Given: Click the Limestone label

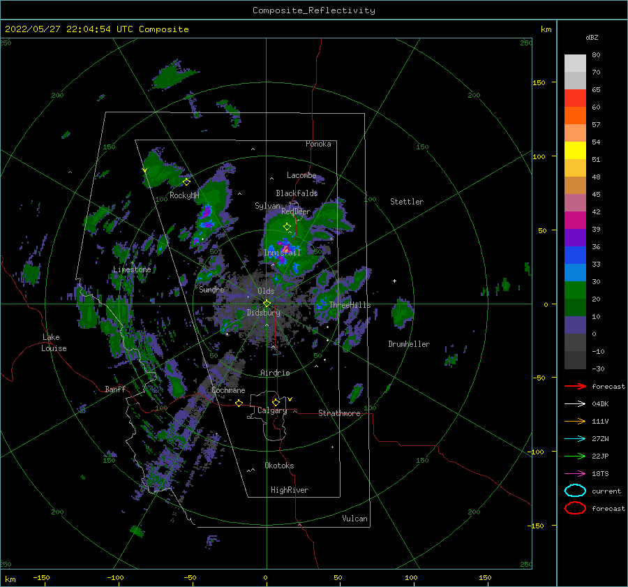Looking at the screenshot, I should 132,269.
